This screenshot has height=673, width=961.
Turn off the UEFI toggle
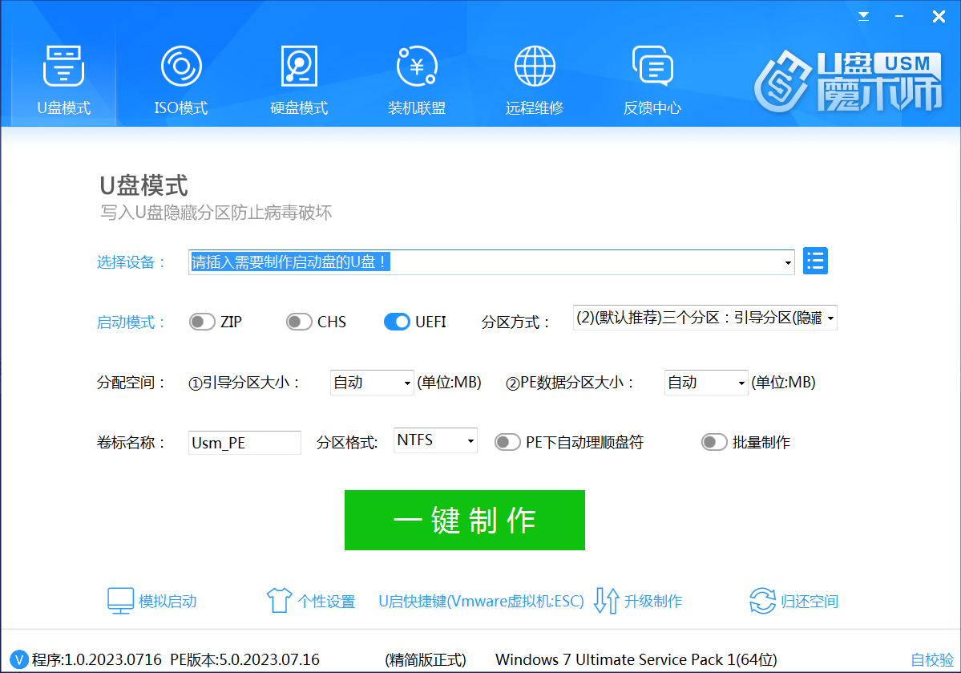coord(398,322)
